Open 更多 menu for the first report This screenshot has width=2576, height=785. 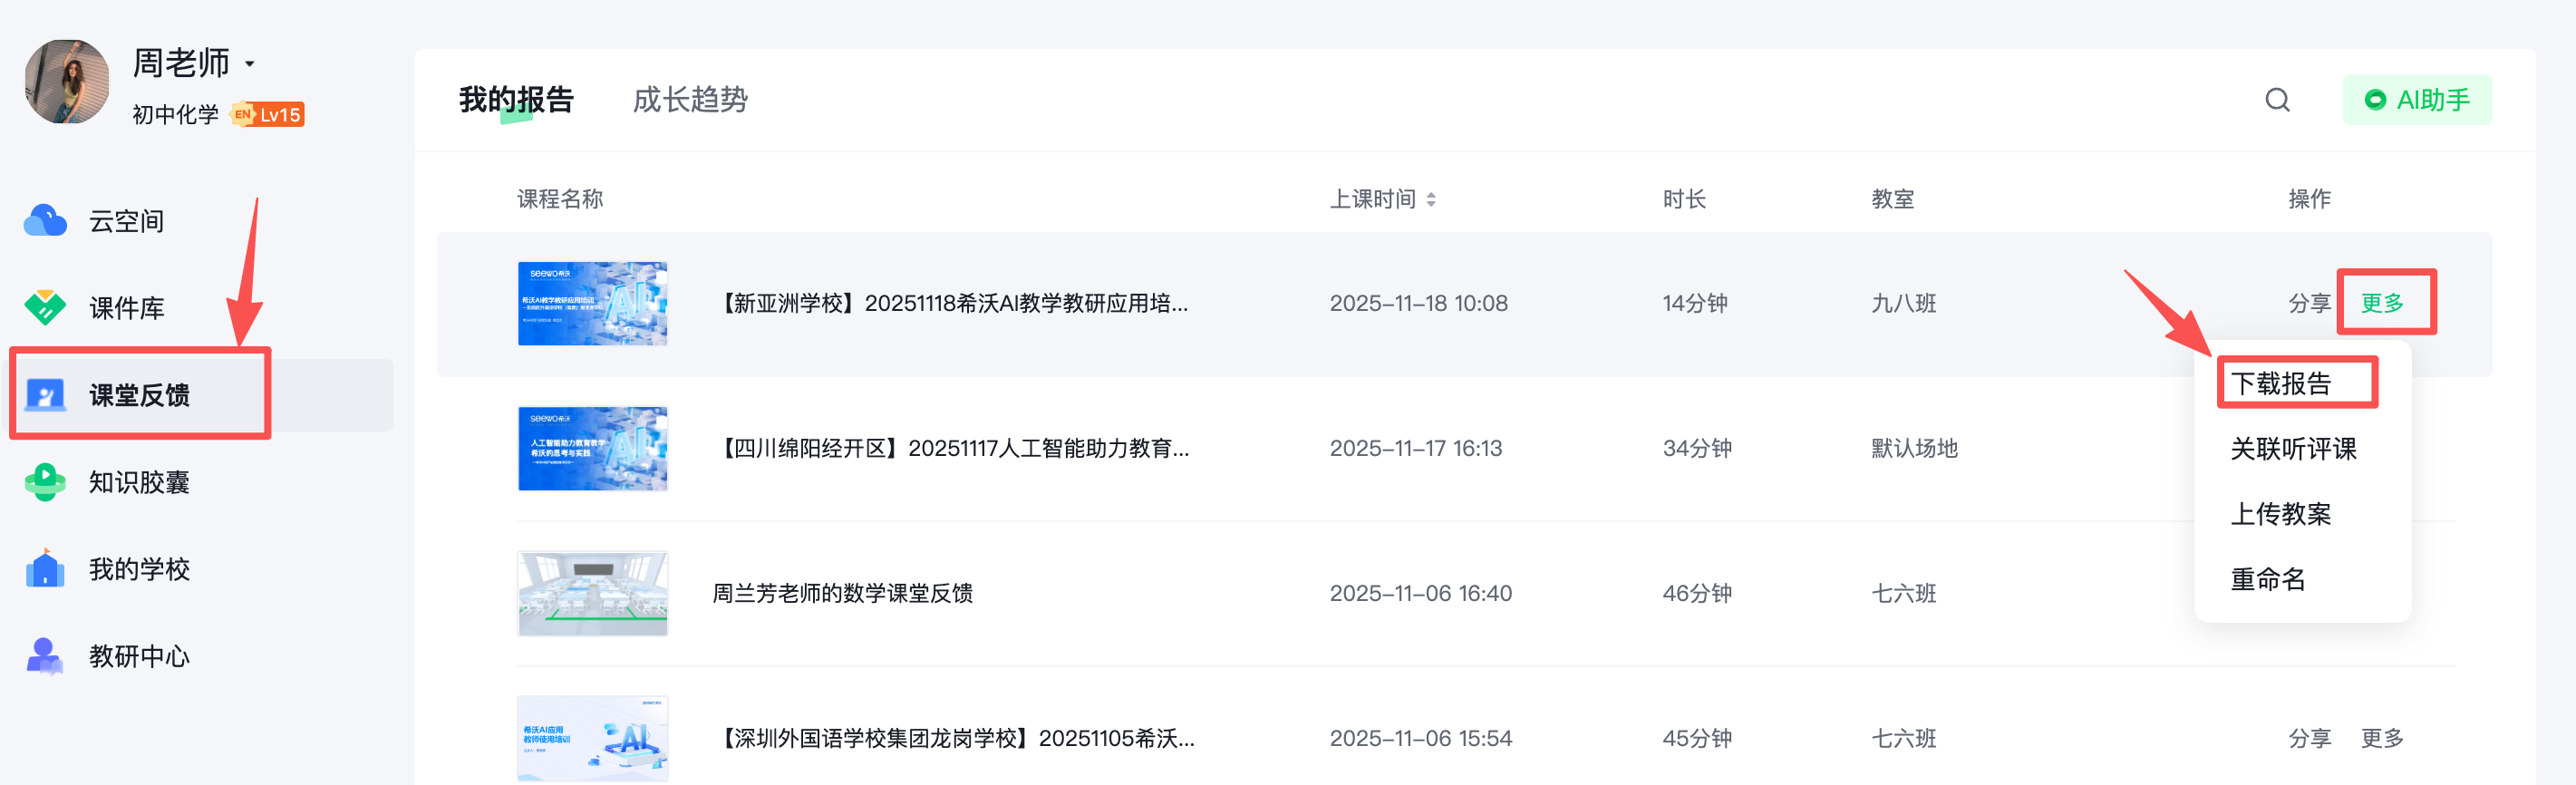coord(2382,303)
